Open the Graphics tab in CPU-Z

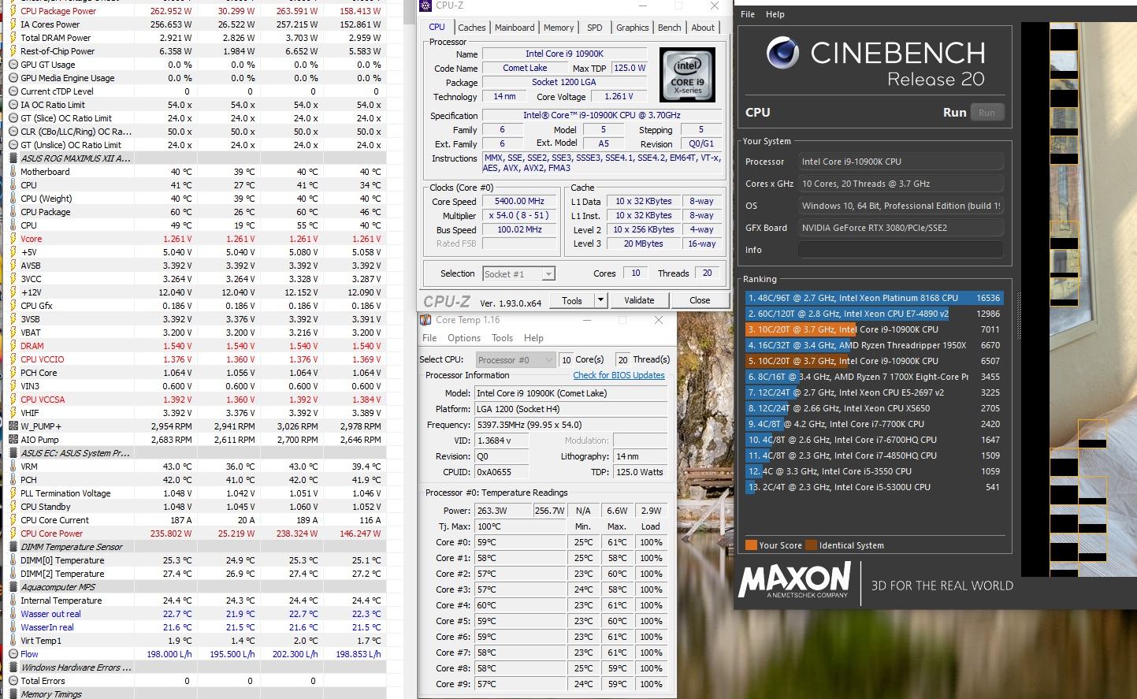pos(633,28)
